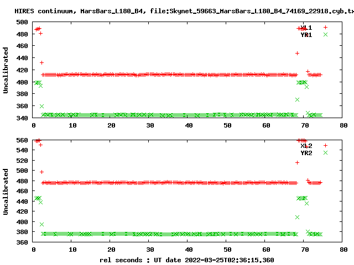Select the XL1 legend label

tap(306, 28)
